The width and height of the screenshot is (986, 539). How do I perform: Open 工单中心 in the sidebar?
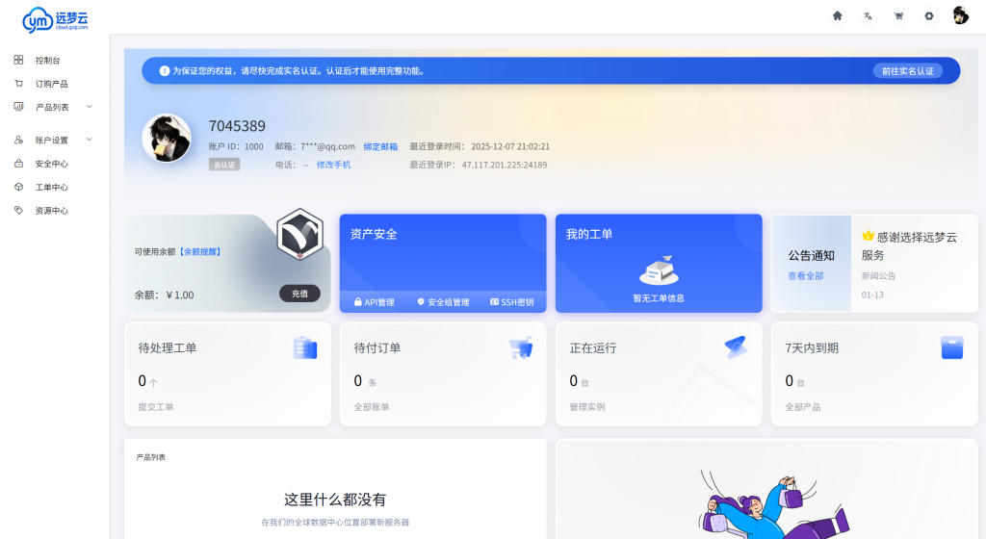pyautogui.click(x=52, y=187)
